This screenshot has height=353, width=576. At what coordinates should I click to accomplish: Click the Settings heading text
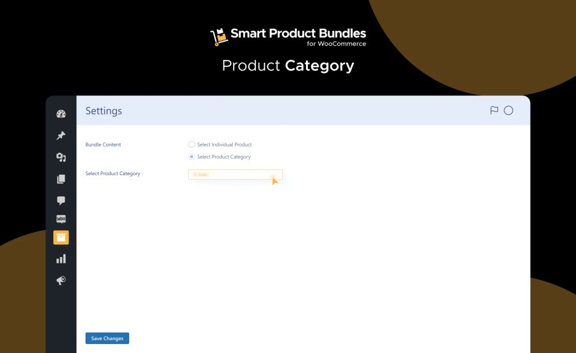(x=104, y=111)
